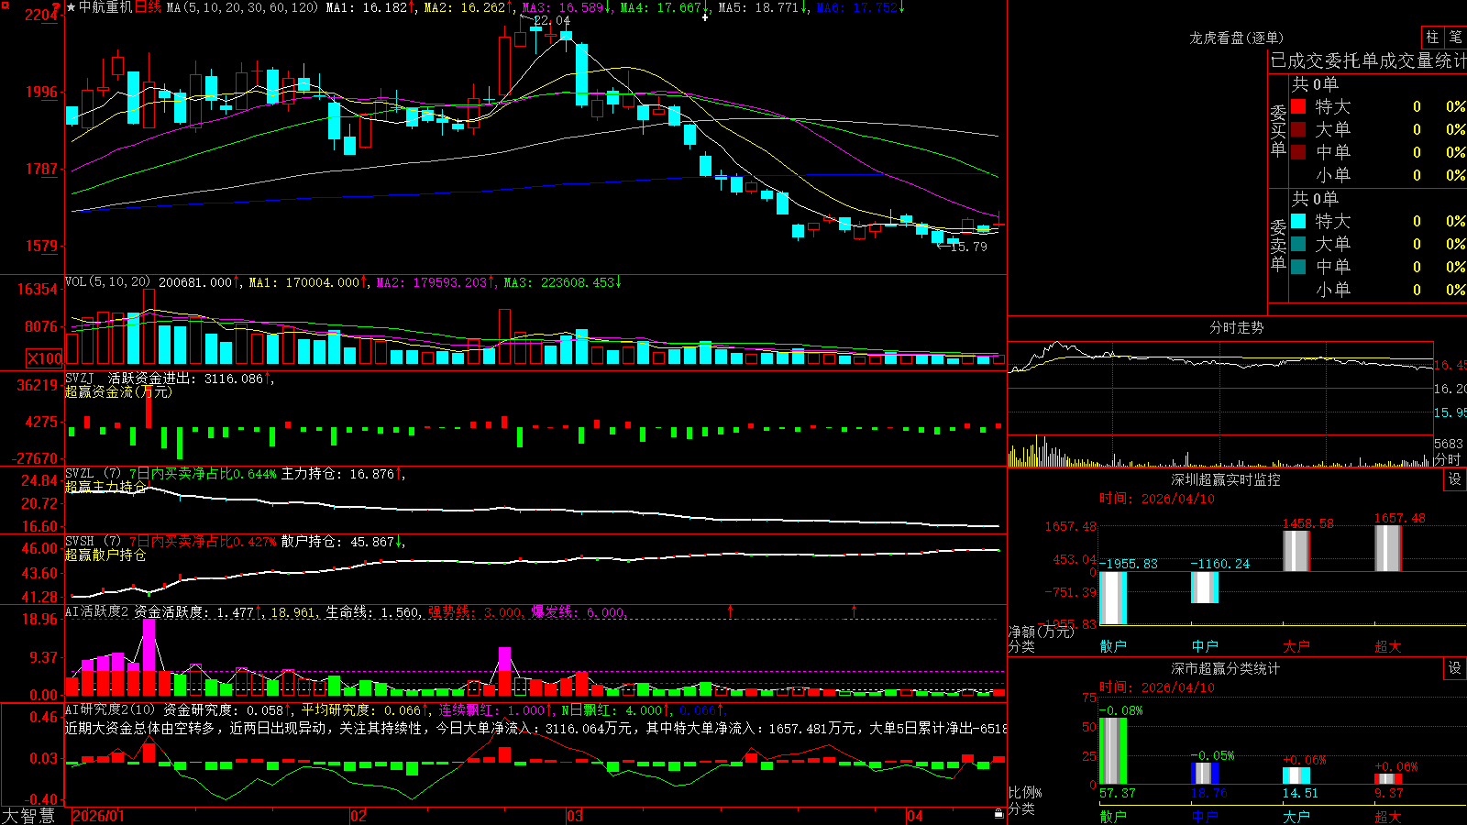Click the 柱 (bar) button in 龙虎看盘

click(1432, 37)
